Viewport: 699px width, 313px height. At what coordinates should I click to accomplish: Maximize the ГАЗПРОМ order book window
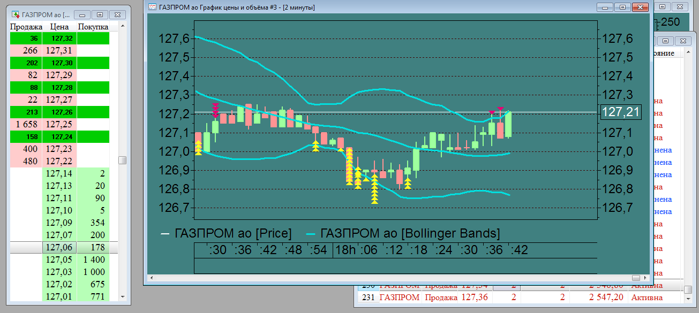coord(99,14)
